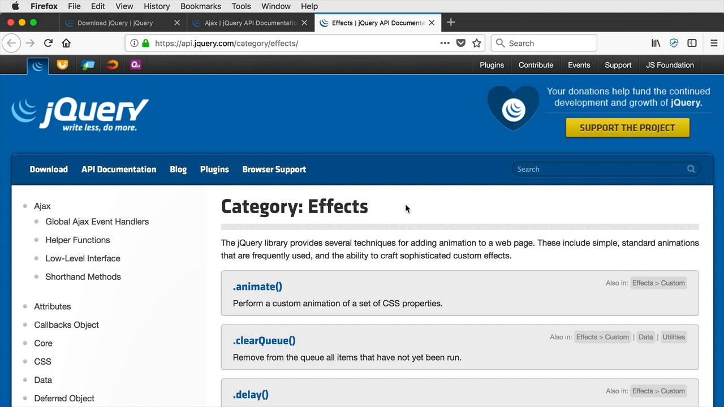Open the Events link

[x=579, y=65]
